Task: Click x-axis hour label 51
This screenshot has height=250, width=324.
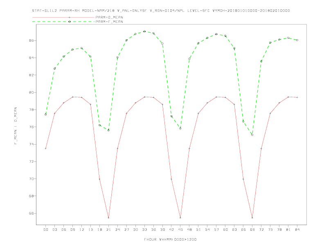Action: [198, 230]
